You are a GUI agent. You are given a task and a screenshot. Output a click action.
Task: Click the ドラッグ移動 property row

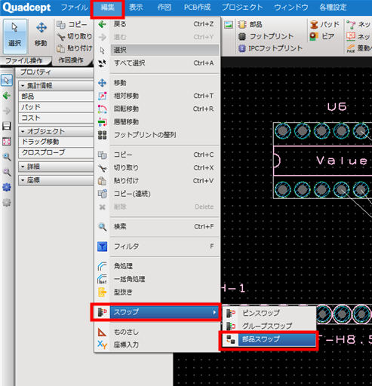pyautogui.click(x=56, y=142)
